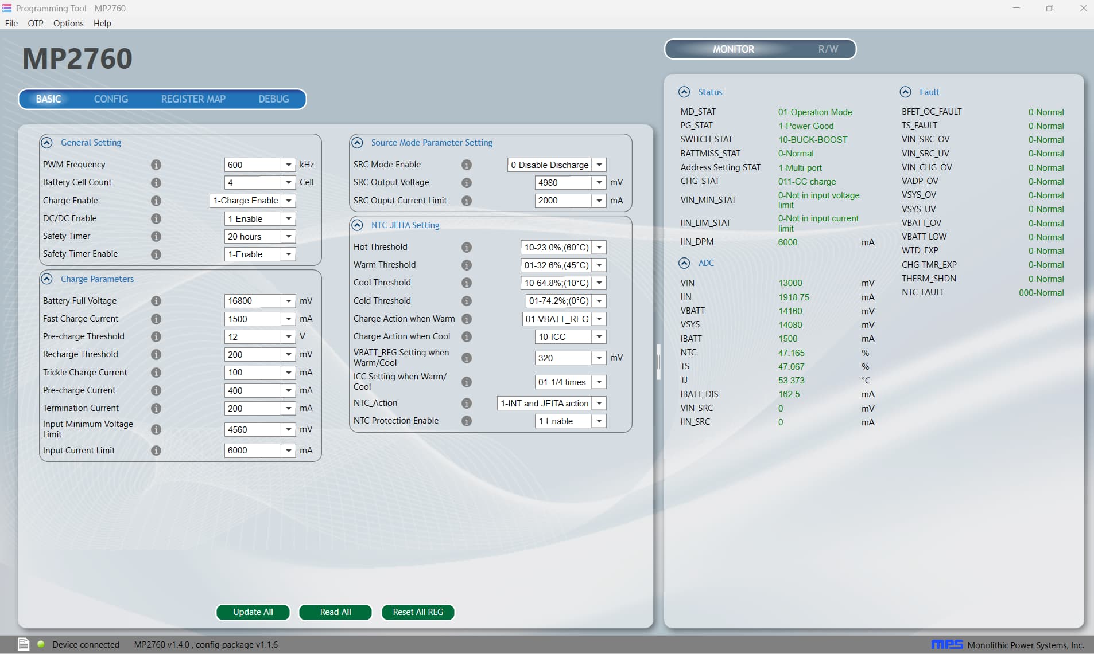Switch to R/W mode toggle
The width and height of the screenshot is (1094, 654).
click(828, 49)
